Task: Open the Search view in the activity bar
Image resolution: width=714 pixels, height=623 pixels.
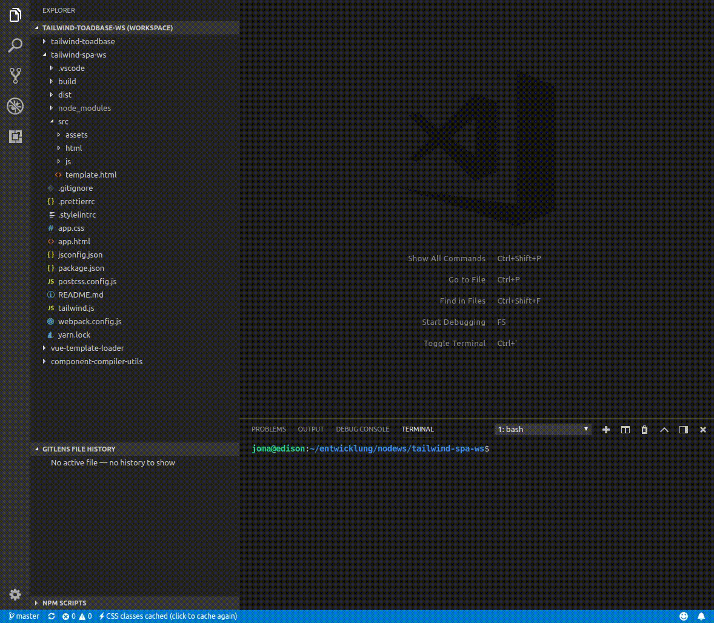Action: [15, 45]
